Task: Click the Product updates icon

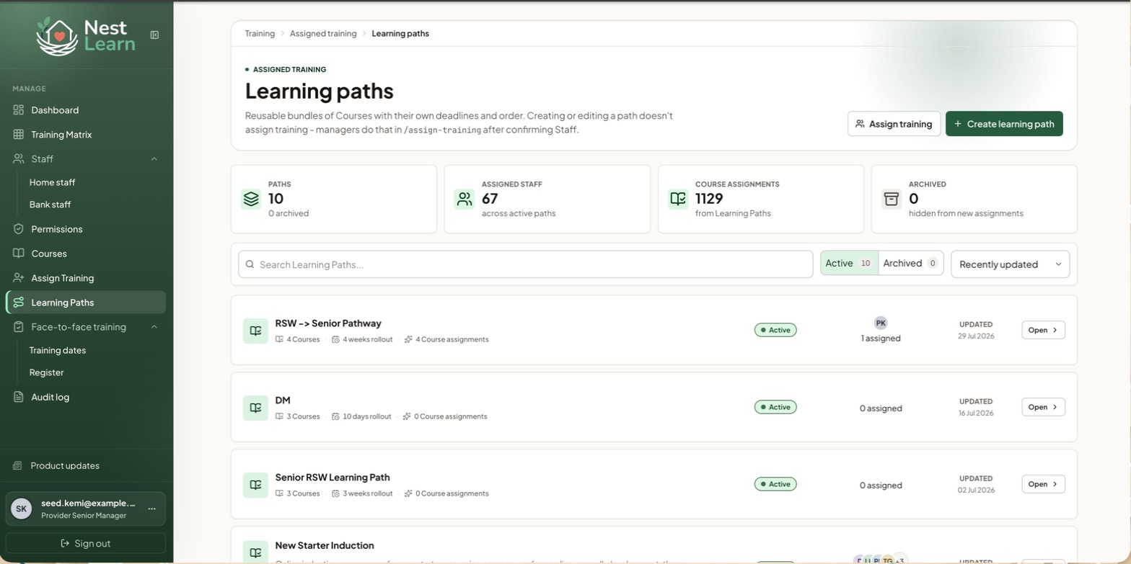Action: tap(18, 466)
